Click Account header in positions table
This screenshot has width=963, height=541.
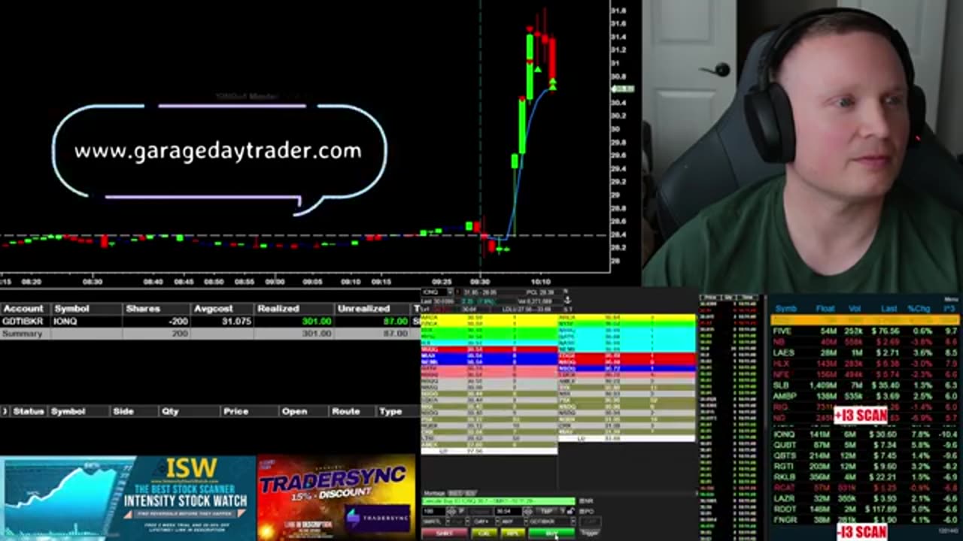point(23,309)
